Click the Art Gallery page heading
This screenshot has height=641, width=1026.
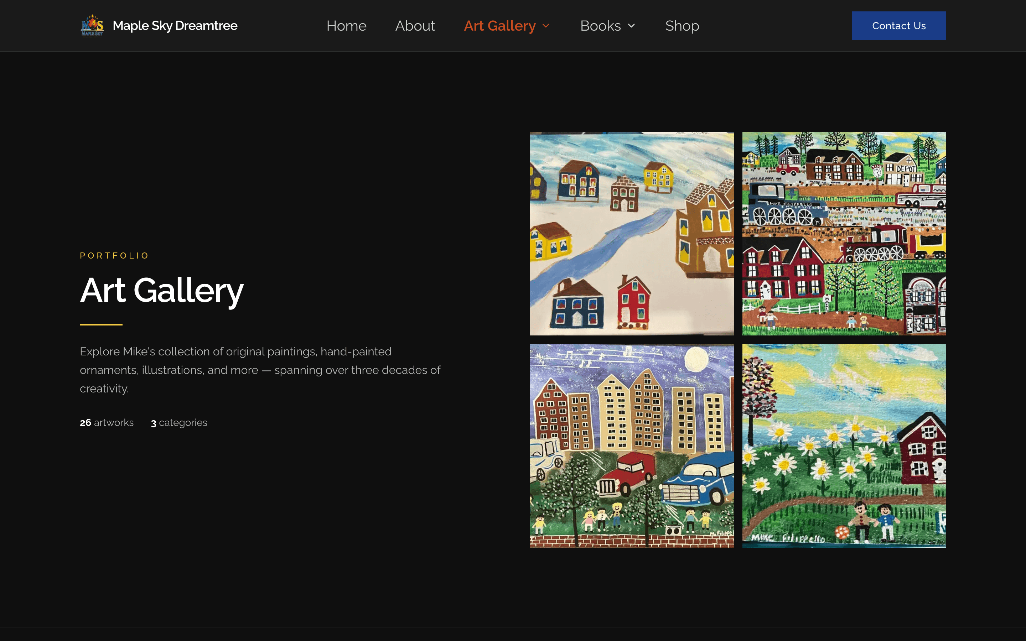[161, 290]
